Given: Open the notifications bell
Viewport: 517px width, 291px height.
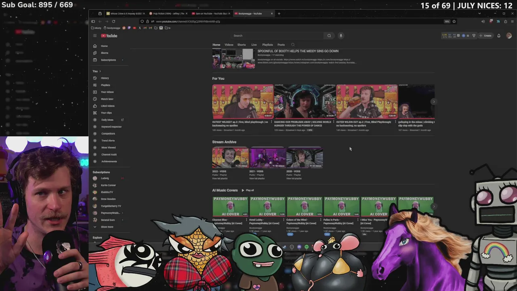Looking at the screenshot, I should [499, 36].
